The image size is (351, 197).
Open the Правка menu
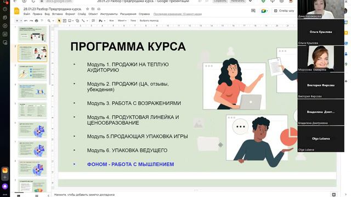(x=37, y=14)
